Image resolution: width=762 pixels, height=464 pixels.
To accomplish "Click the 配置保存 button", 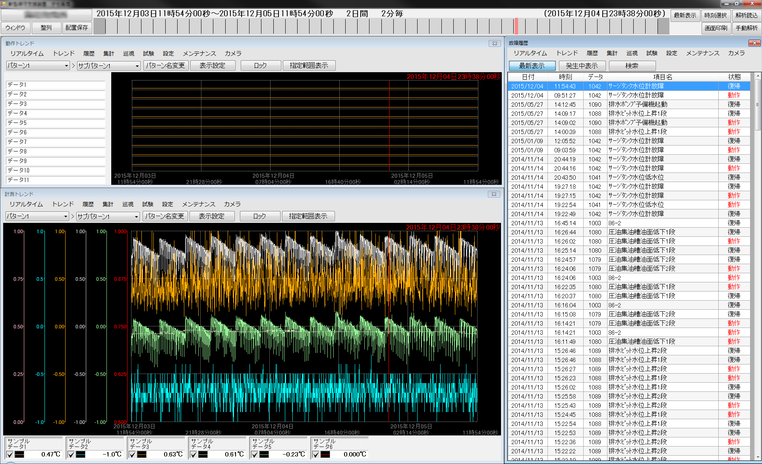I will pyautogui.click(x=77, y=28).
